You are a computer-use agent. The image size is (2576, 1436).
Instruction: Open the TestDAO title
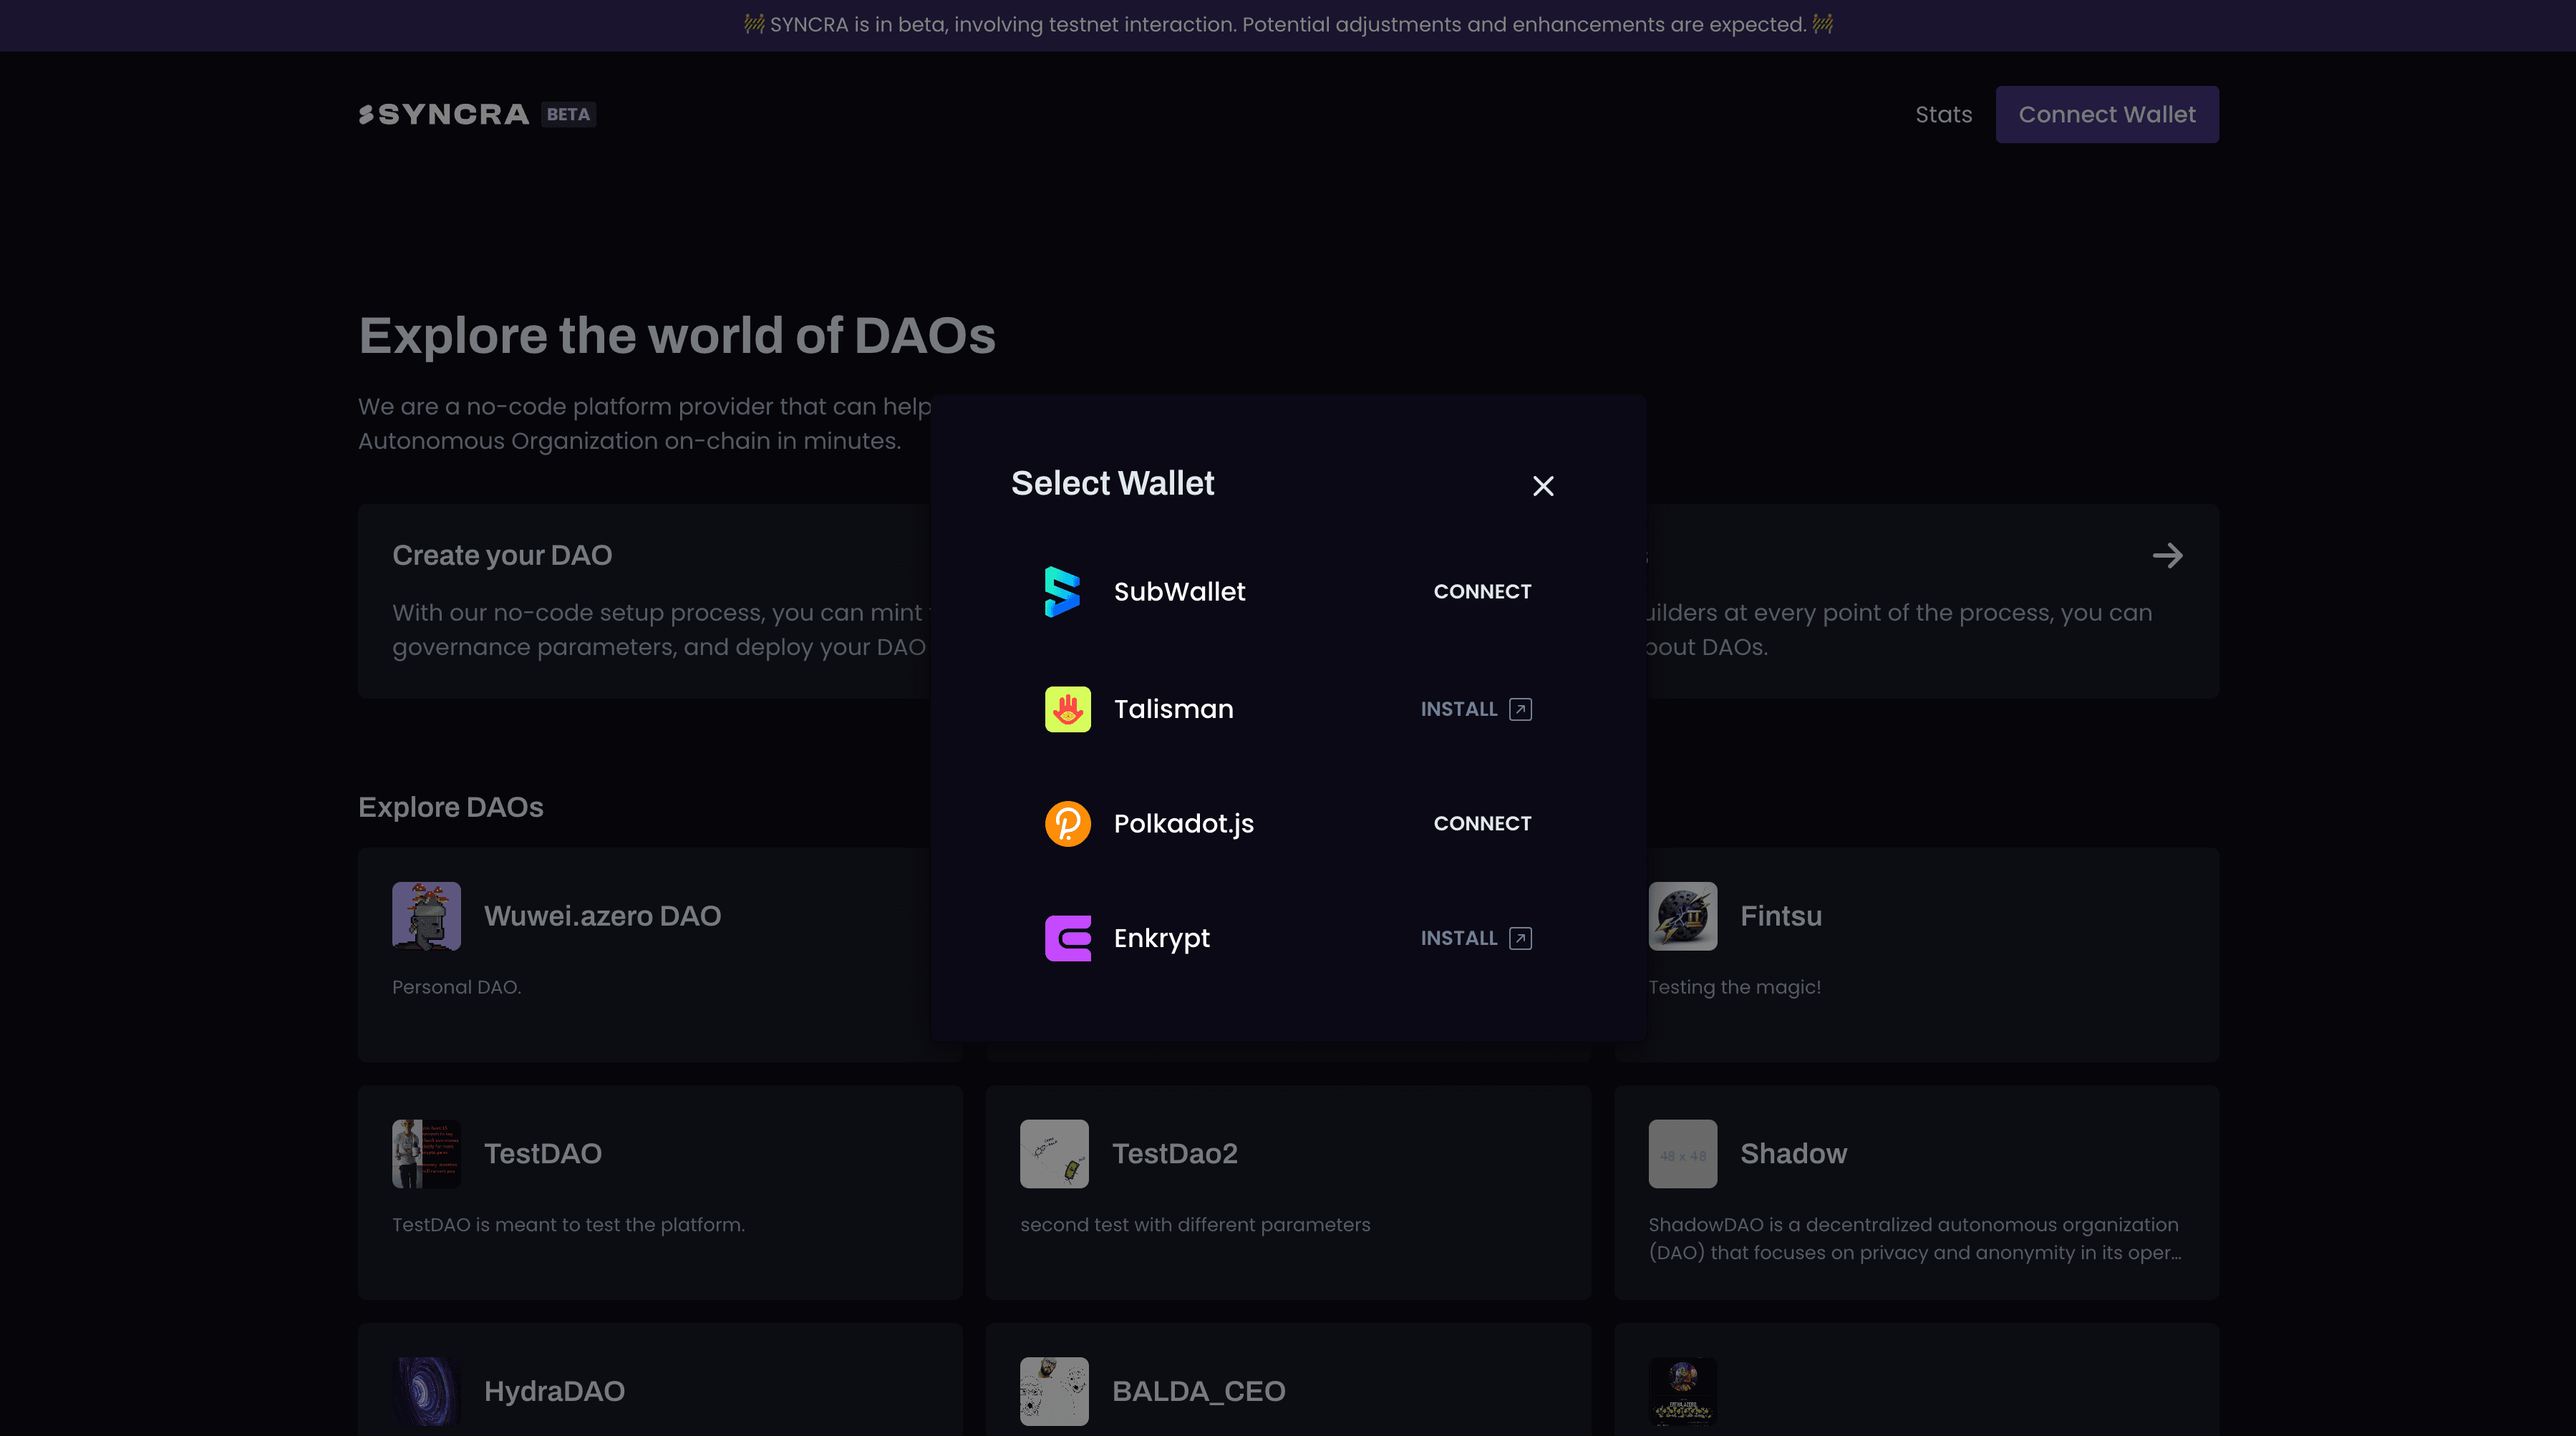click(543, 1154)
